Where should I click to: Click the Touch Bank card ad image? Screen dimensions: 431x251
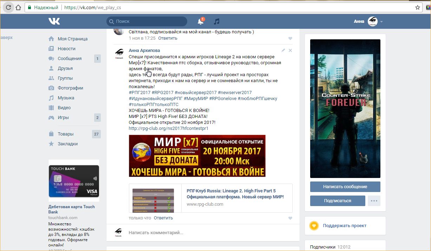74,181
